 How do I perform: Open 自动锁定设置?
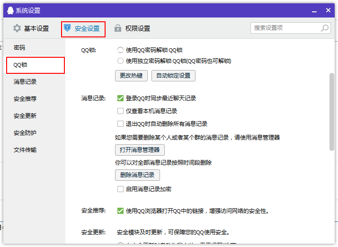tap(173, 76)
